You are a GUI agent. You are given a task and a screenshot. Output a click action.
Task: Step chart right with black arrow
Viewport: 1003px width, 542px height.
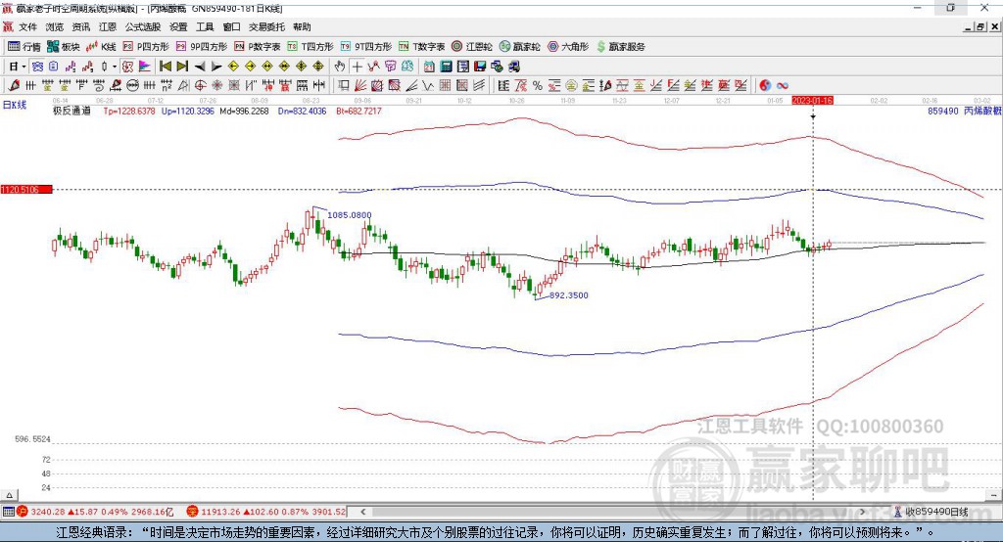coord(216,67)
